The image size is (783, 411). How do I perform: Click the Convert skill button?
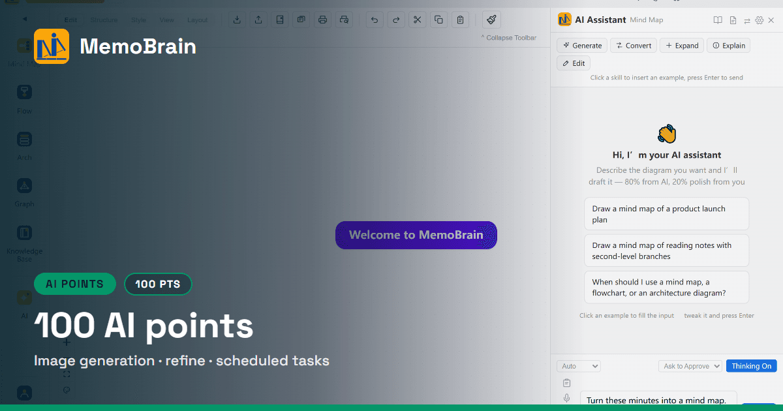point(633,46)
